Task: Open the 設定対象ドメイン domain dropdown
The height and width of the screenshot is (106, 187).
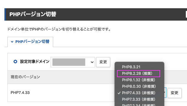Action: click(x=73, y=62)
